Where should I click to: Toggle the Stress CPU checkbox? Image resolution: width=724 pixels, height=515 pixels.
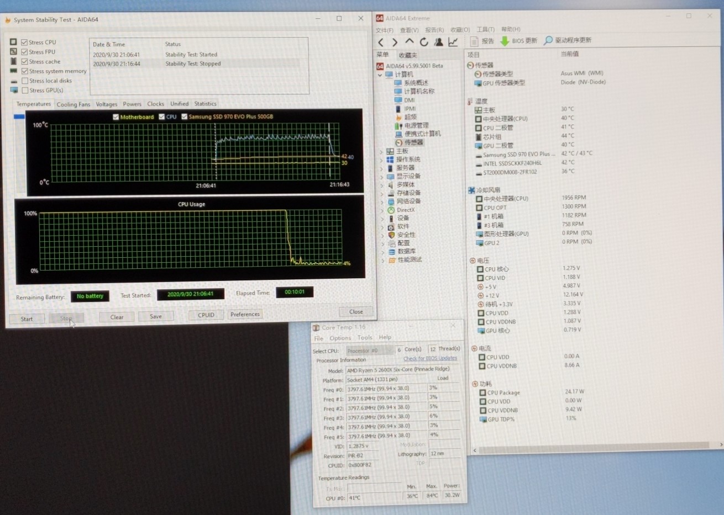(x=24, y=42)
